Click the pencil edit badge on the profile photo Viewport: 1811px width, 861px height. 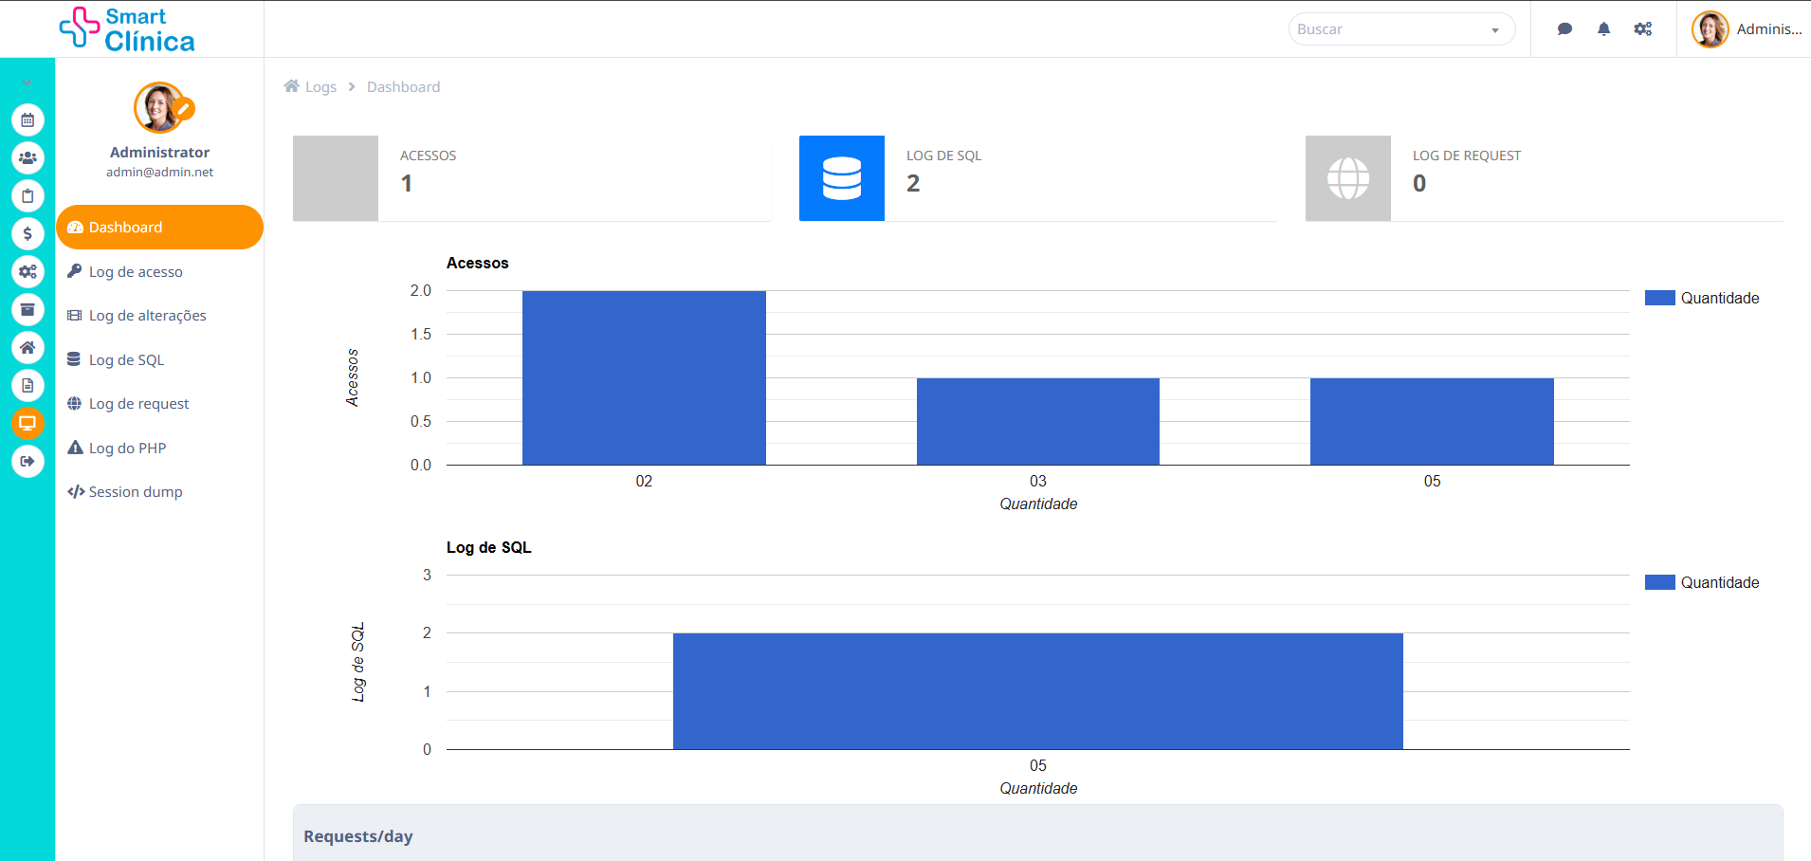click(x=185, y=108)
